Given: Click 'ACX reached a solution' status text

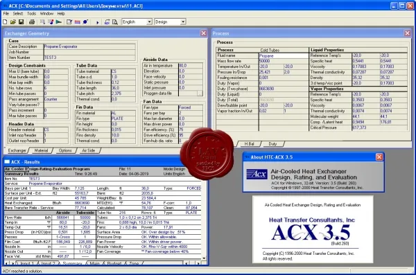Looking at the screenshot, I should [22, 271].
